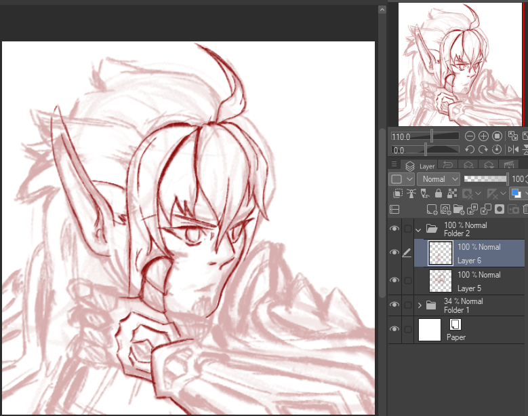Viewport: 528px width, 416px height.
Task: Toggle clip to layer below icon
Action: 398,193
